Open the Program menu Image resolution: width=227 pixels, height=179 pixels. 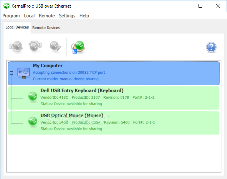[x=11, y=16]
